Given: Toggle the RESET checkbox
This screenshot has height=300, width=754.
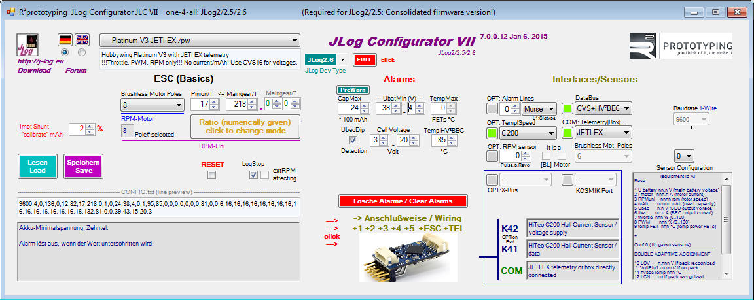Looking at the screenshot, I should (x=211, y=175).
